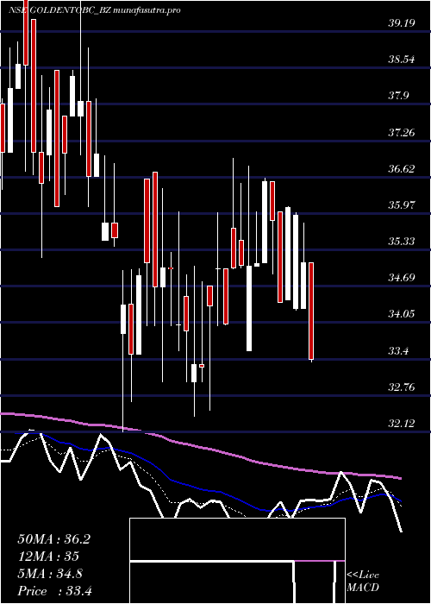The height and width of the screenshot is (604, 431).
Task: Click the 34.05 price axis label
Action: click(x=402, y=314)
